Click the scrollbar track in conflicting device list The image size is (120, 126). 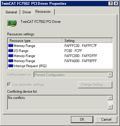point(110,103)
